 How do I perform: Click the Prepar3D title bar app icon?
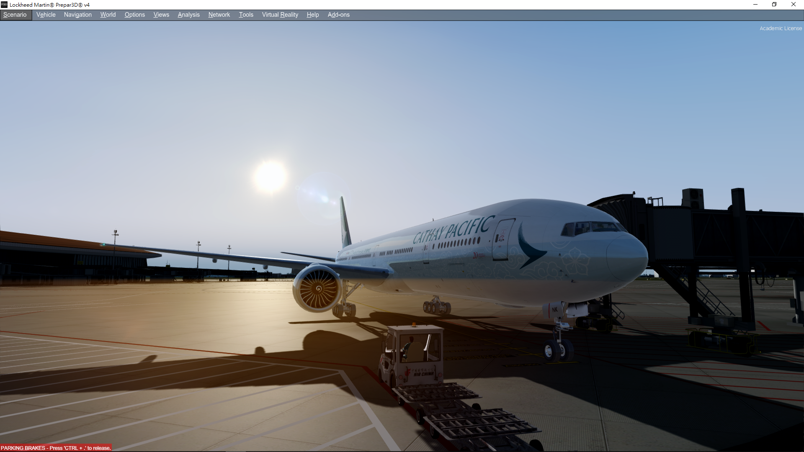tap(4, 5)
